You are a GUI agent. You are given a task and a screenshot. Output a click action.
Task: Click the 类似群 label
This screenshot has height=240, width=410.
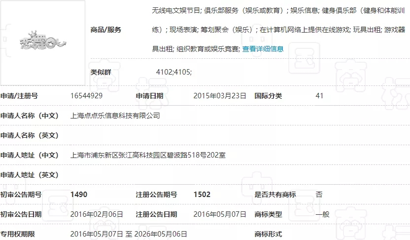pos(101,72)
